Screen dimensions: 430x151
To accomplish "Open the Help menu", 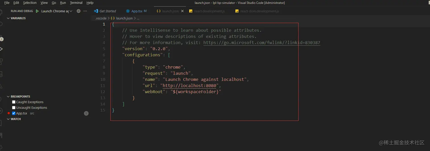I will coord(90,3).
